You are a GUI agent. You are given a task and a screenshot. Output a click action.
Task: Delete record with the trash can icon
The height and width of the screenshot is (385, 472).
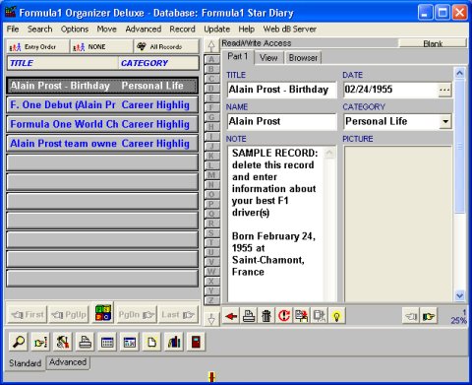tap(266, 316)
